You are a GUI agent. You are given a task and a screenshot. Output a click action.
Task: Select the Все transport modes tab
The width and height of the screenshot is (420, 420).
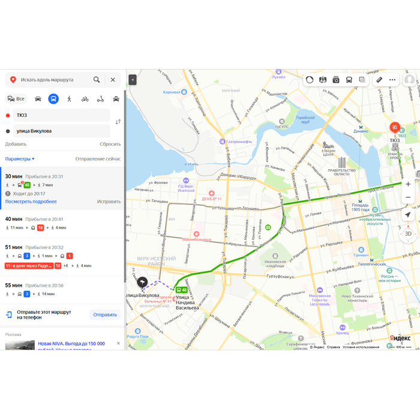point(16,99)
